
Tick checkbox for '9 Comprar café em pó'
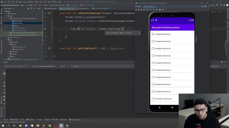click(x=153, y=92)
